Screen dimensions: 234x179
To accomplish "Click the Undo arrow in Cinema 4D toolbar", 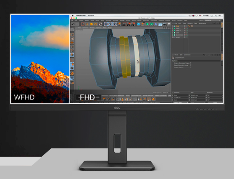I will pos(73,24).
